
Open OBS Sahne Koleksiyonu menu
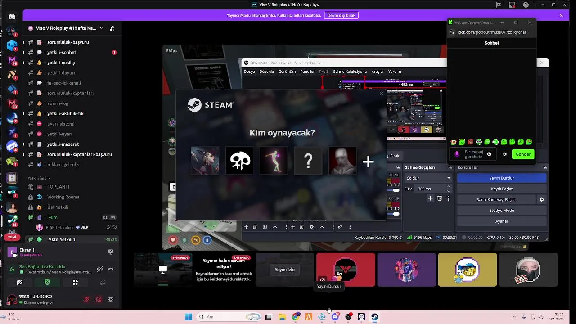tap(350, 72)
